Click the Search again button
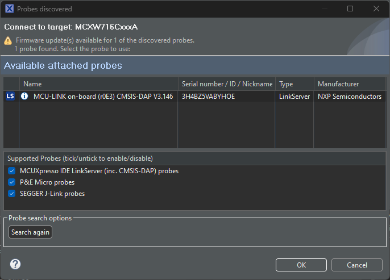 click(30, 232)
